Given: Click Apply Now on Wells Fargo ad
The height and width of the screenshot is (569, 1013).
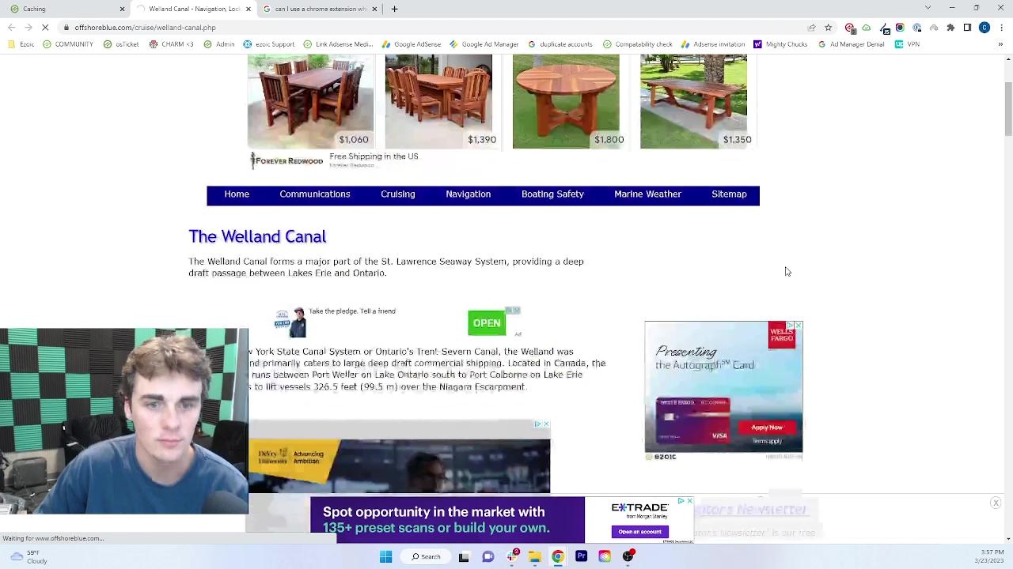Looking at the screenshot, I should point(766,428).
